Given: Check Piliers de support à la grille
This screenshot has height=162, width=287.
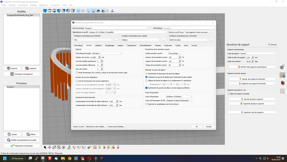Looking at the screenshot, I should tap(229, 94).
